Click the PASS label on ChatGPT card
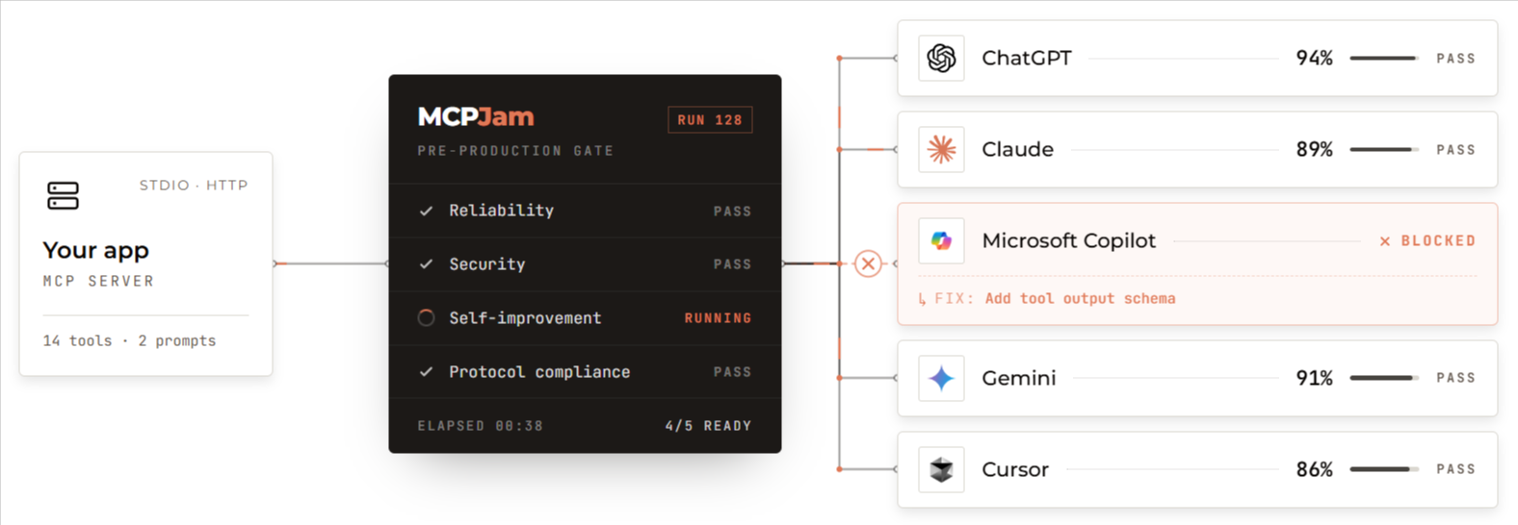 pyautogui.click(x=1455, y=59)
